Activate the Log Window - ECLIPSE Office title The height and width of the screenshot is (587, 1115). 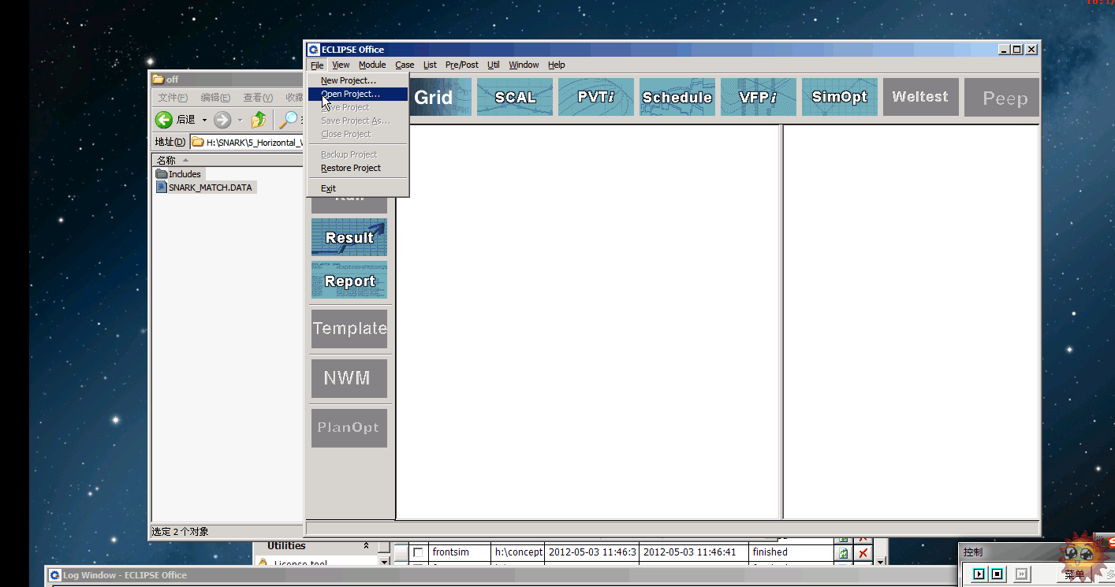pos(125,575)
